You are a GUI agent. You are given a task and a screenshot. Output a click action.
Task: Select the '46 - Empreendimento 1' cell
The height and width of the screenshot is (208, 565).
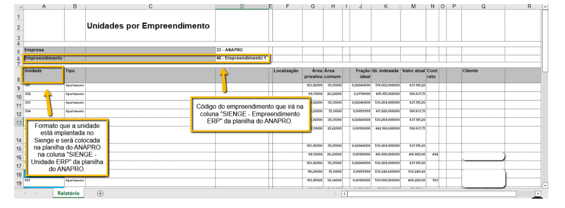coord(242,58)
